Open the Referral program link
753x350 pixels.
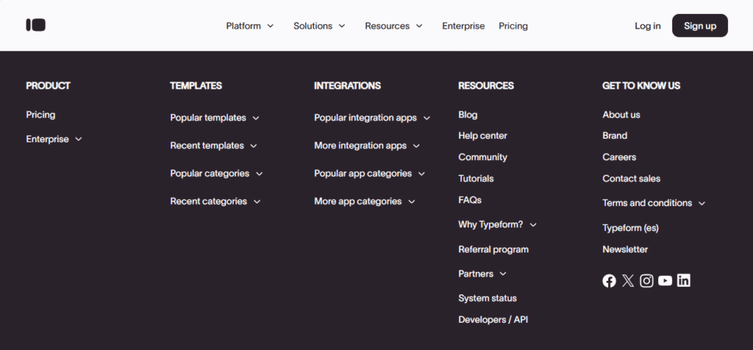pyautogui.click(x=493, y=249)
